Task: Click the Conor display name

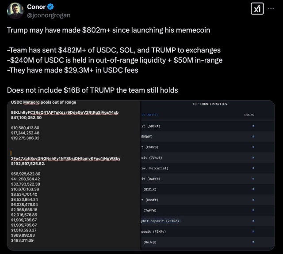Action: pyautogui.click(x=36, y=7)
